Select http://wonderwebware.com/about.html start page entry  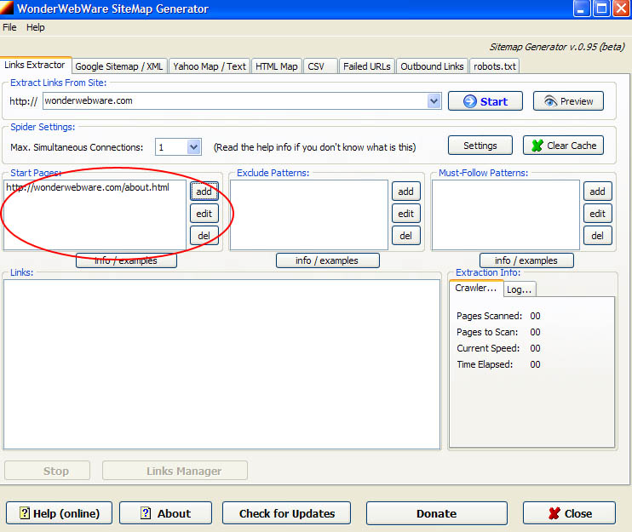pyautogui.click(x=88, y=187)
